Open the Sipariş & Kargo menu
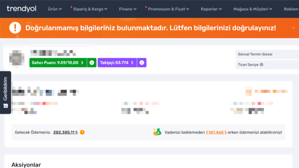Screen dimensions: 299x168 pos(90,9)
